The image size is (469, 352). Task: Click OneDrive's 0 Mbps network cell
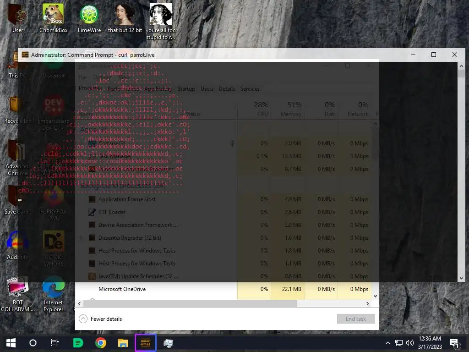[355, 289]
